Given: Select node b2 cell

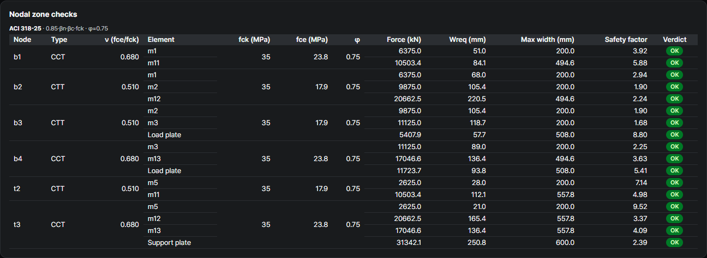Looking at the screenshot, I should tap(18, 87).
